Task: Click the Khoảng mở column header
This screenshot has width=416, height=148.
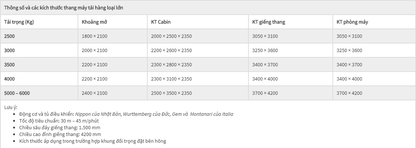Action: tap(94, 22)
